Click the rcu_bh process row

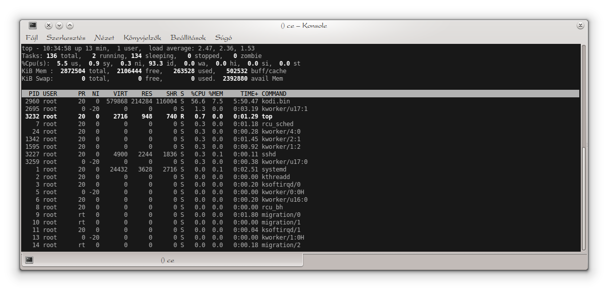tap(300, 207)
